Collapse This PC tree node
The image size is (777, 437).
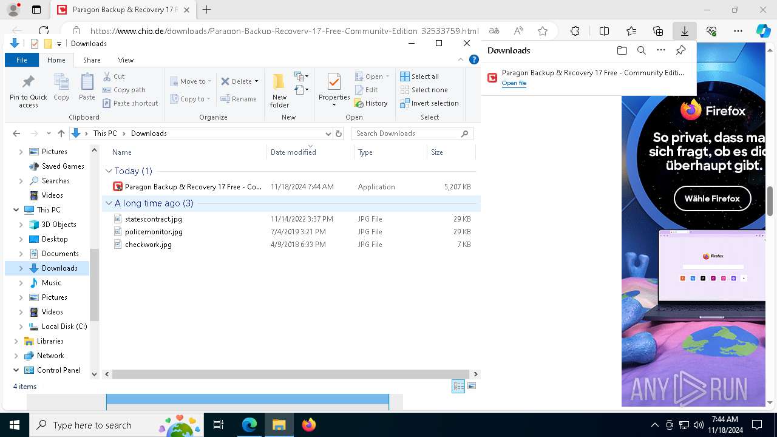(x=16, y=210)
